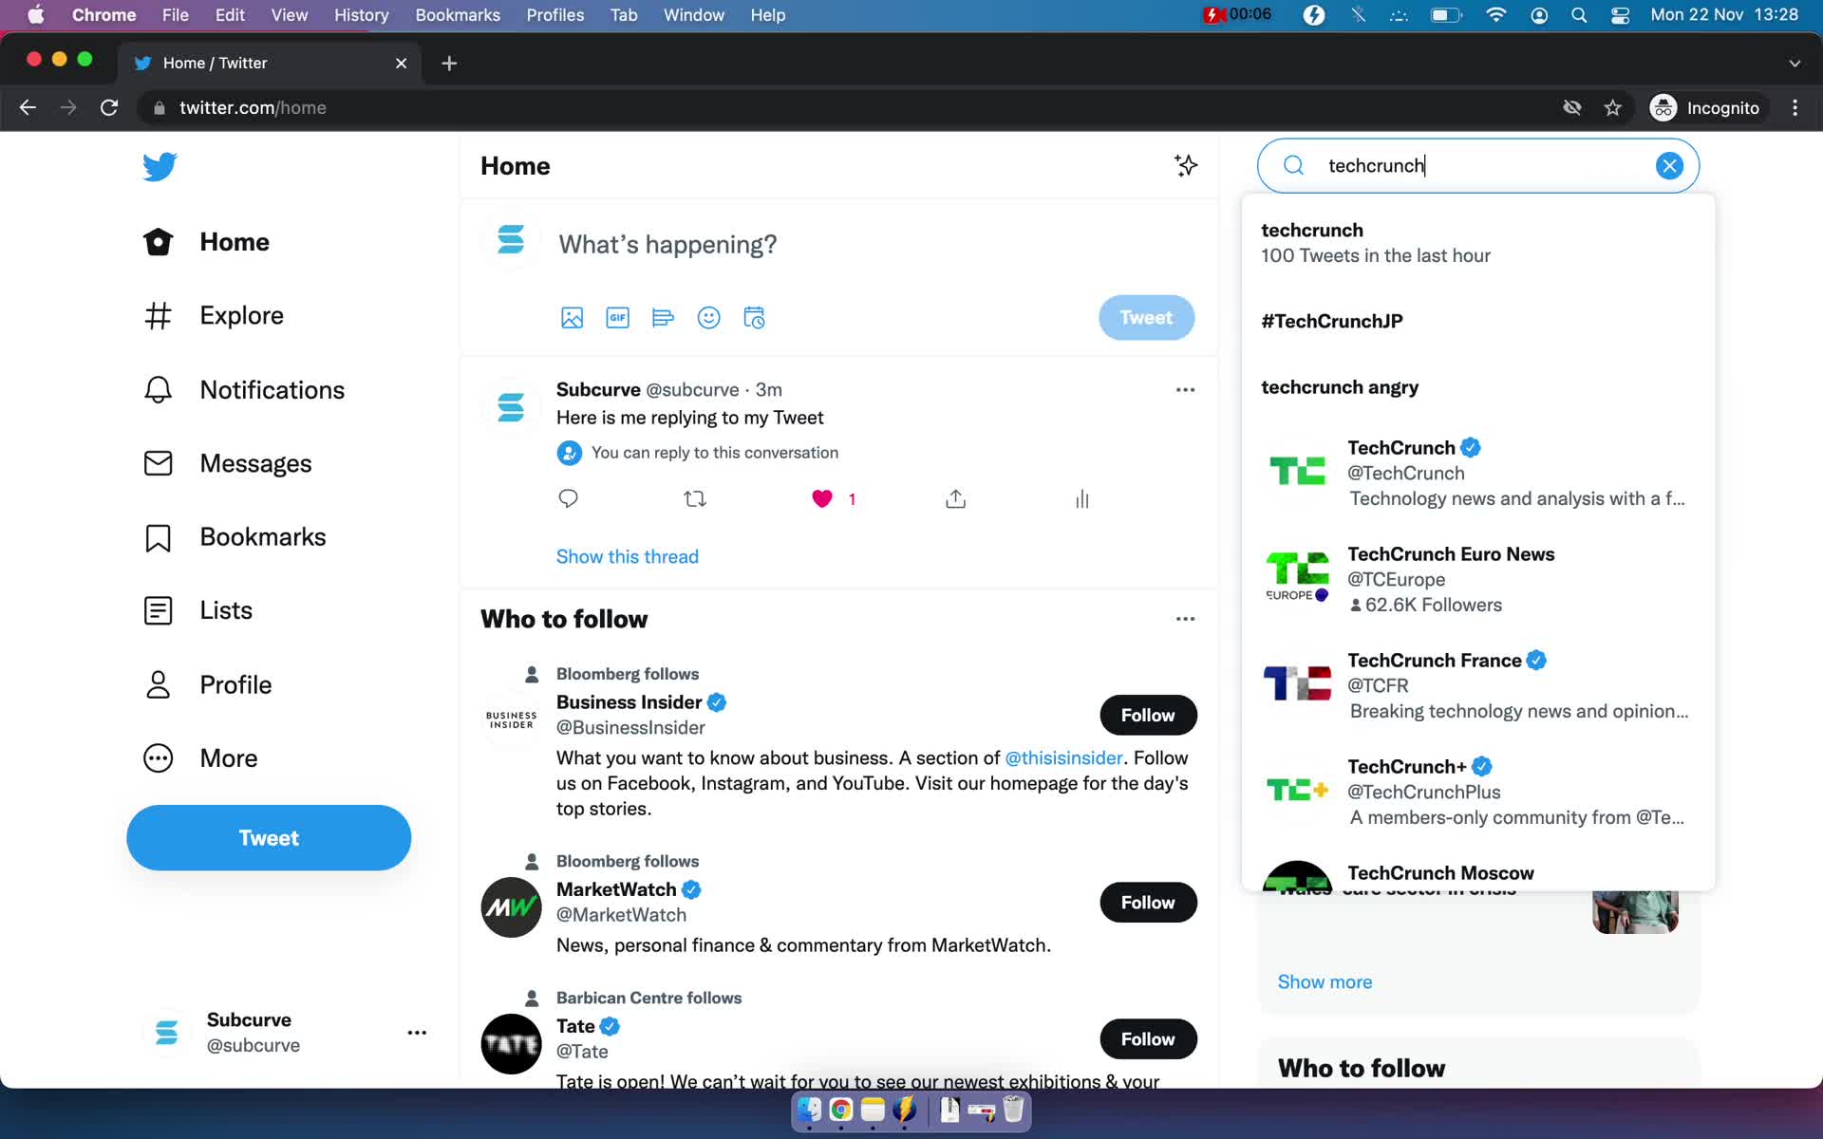The height and width of the screenshot is (1139, 1823).
Task: Unlike the Subcurve tweet heart
Action: (x=822, y=498)
